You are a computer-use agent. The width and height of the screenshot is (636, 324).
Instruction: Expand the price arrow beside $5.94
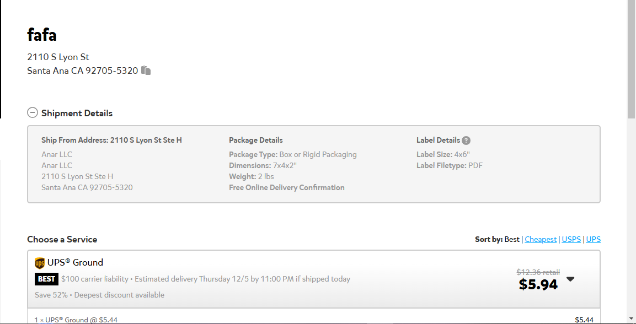(x=570, y=279)
